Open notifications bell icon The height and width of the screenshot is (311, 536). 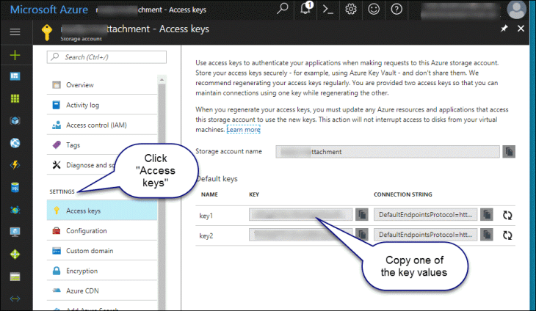coord(305,8)
